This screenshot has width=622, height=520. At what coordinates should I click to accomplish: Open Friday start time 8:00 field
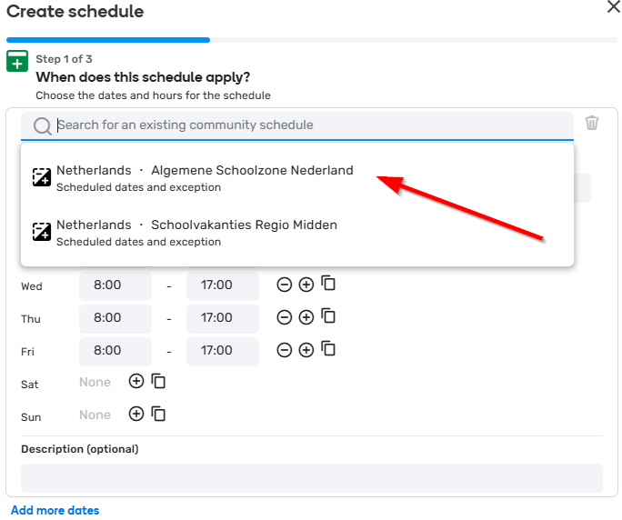coord(115,351)
